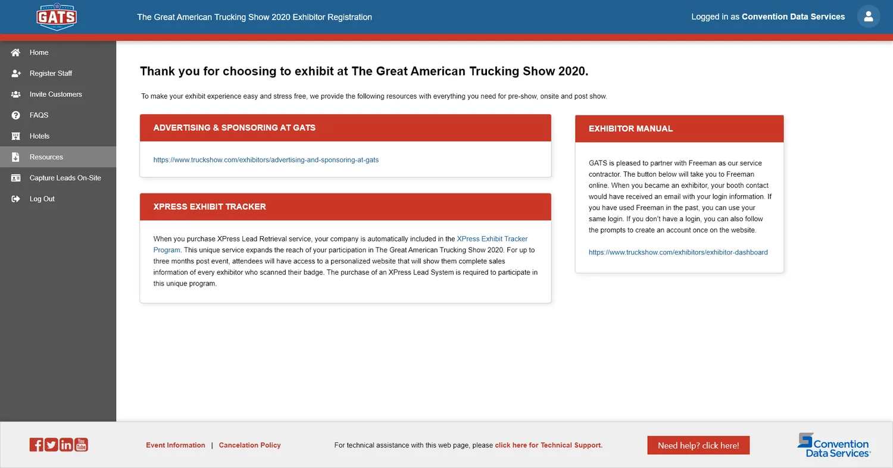Click the Exhibitor Manual card header
Screen dimensions: 893x468
[679, 128]
